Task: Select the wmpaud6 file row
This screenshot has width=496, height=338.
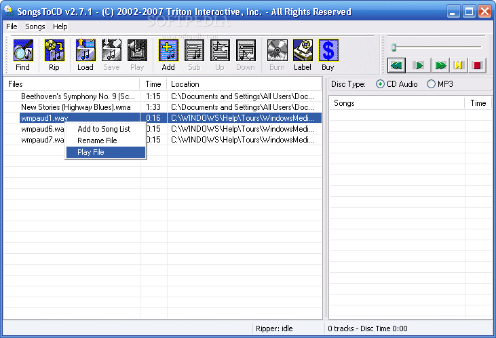Action: click(42, 129)
